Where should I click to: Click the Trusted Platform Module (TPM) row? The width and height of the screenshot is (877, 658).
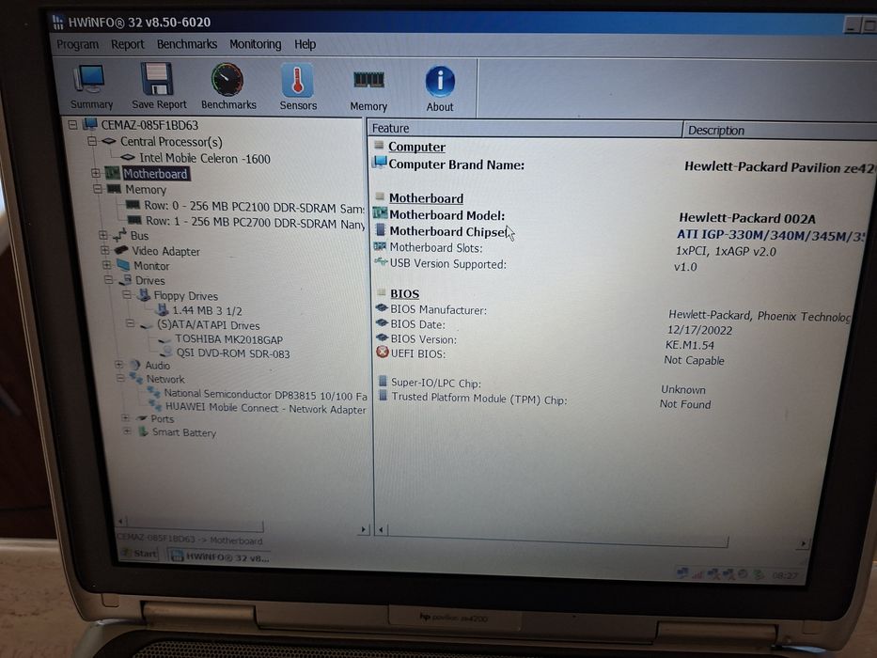pos(545,400)
